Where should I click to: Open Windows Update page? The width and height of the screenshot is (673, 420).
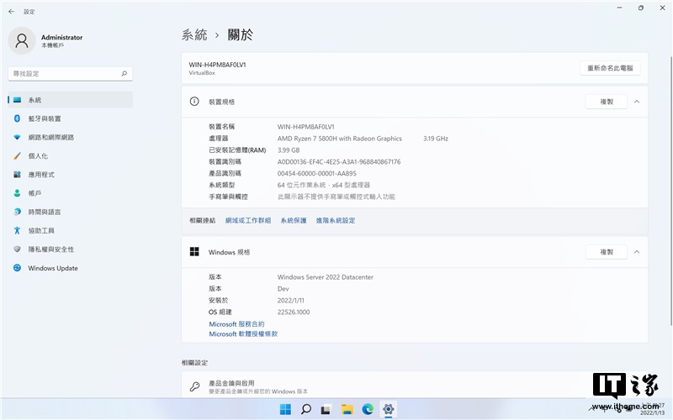(52, 268)
